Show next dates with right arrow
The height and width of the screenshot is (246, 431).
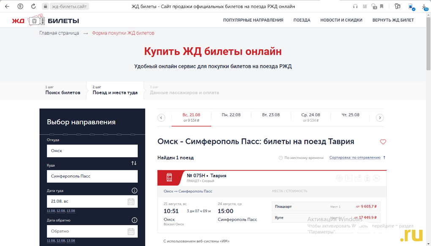[x=379, y=118]
